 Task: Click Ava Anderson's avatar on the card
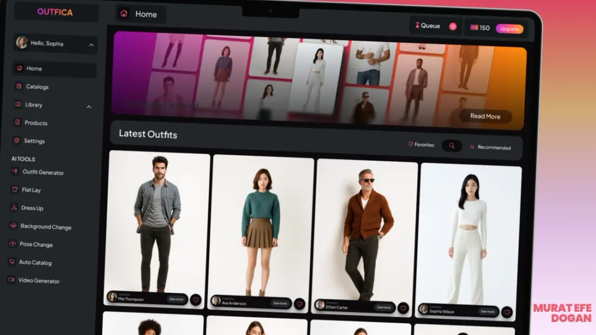point(216,301)
